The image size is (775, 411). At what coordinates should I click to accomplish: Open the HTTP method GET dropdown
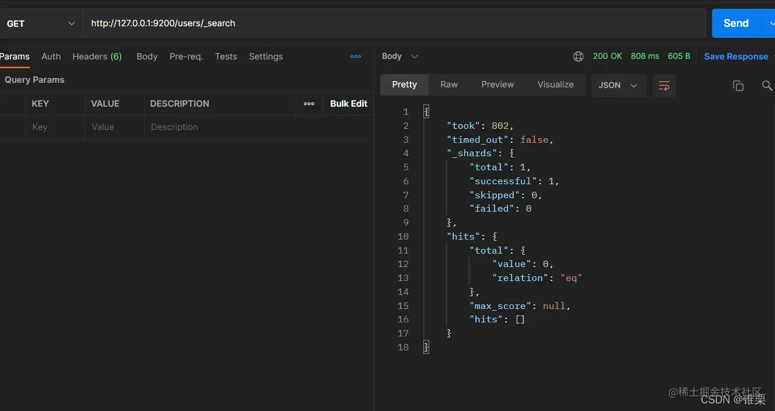click(41, 23)
